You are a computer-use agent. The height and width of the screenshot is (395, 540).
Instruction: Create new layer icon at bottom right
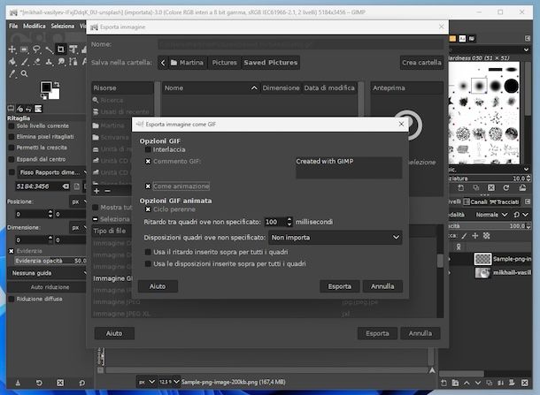pos(444,383)
